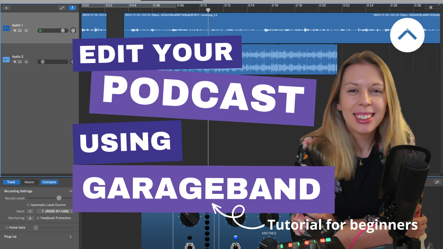Toggle the automation view button

62,8
